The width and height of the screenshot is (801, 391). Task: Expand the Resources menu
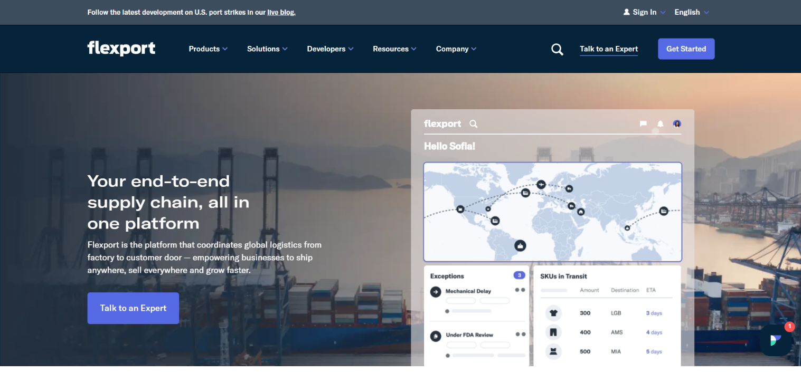pyautogui.click(x=394, y=49)
